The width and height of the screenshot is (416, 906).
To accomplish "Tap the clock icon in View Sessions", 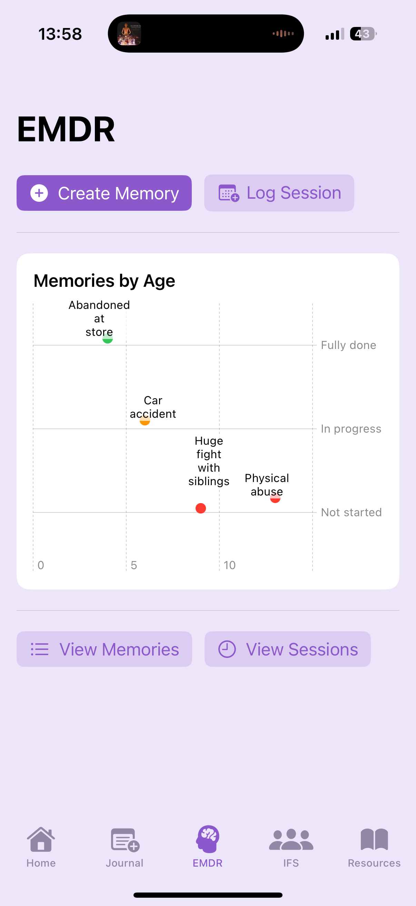I will pyautogui.click(x=227, y=649).
